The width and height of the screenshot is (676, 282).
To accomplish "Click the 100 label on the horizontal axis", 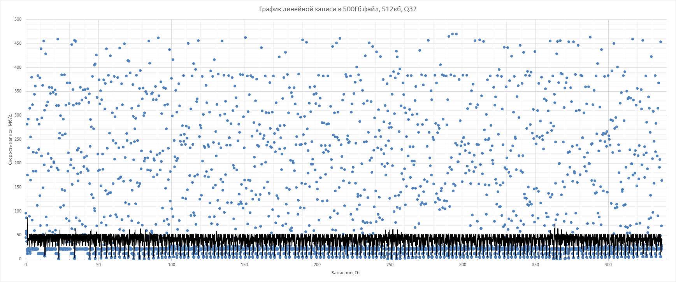I will click(x=171, y=265).
